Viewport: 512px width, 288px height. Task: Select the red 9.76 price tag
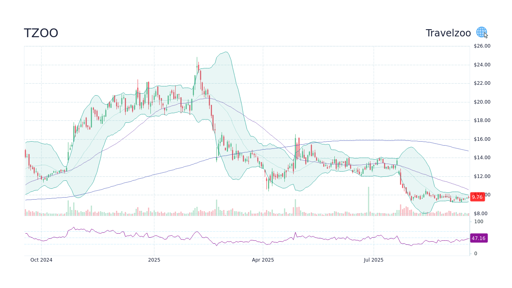point(477,197)
